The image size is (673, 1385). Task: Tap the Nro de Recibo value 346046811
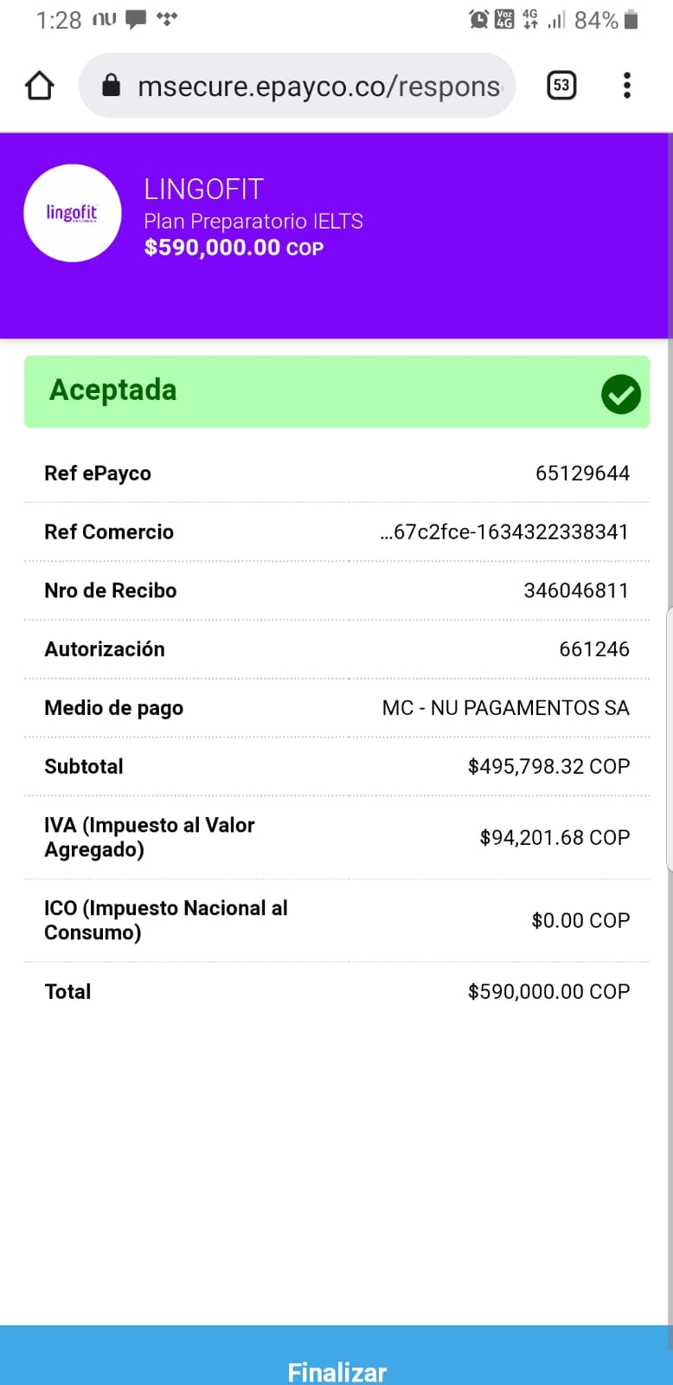click(x=576, y=591)
